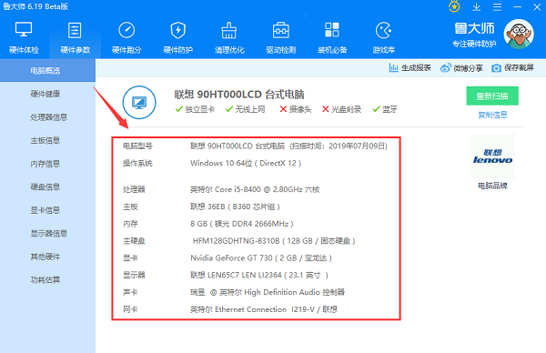The image size is (546, 353).
Task: Click the 独立显卡 feature check item
Action: (195, 109)
